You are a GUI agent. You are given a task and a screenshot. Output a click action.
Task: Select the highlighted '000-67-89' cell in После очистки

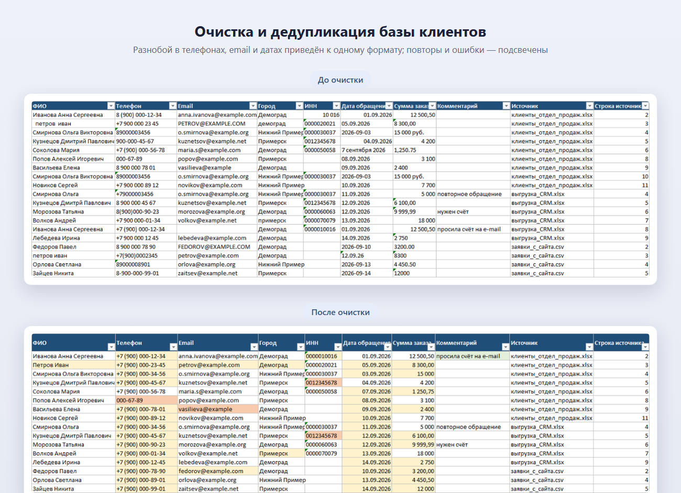147,401
